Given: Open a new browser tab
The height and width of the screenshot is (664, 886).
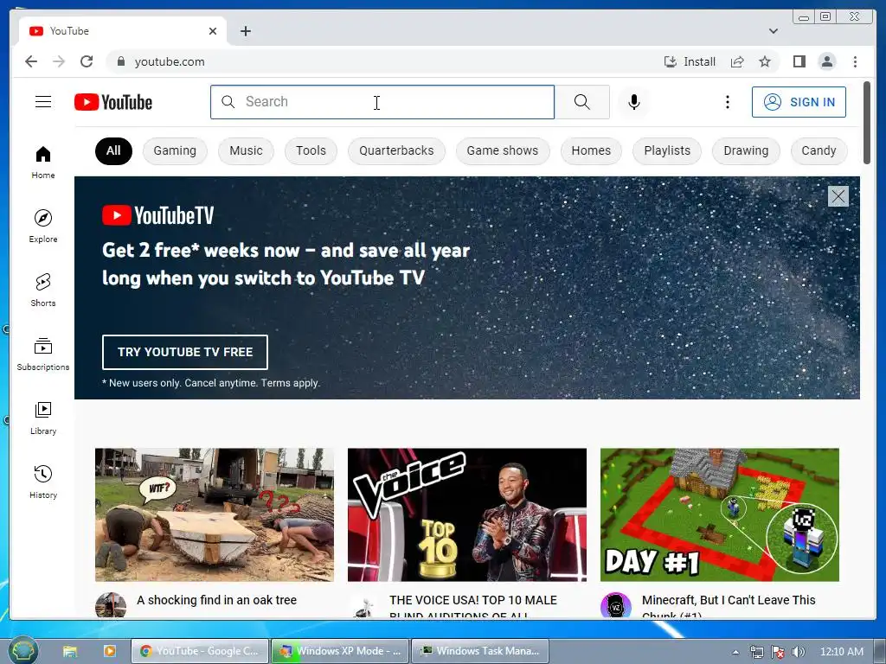Looking at the screenshot, I should [245, 31].
